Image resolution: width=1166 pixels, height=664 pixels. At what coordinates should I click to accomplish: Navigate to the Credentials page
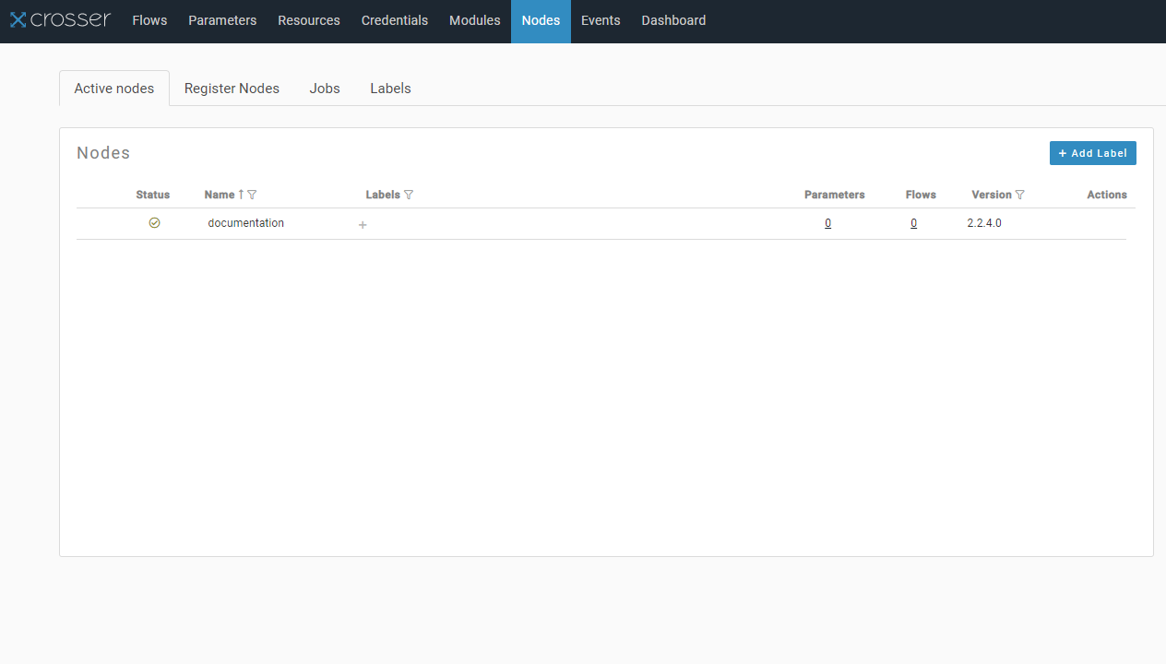[394, 20]
